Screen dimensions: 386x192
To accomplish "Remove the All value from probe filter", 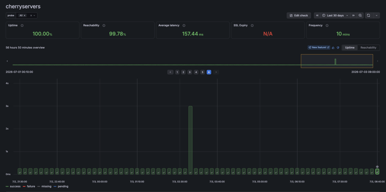I will (x=25, y=15).
